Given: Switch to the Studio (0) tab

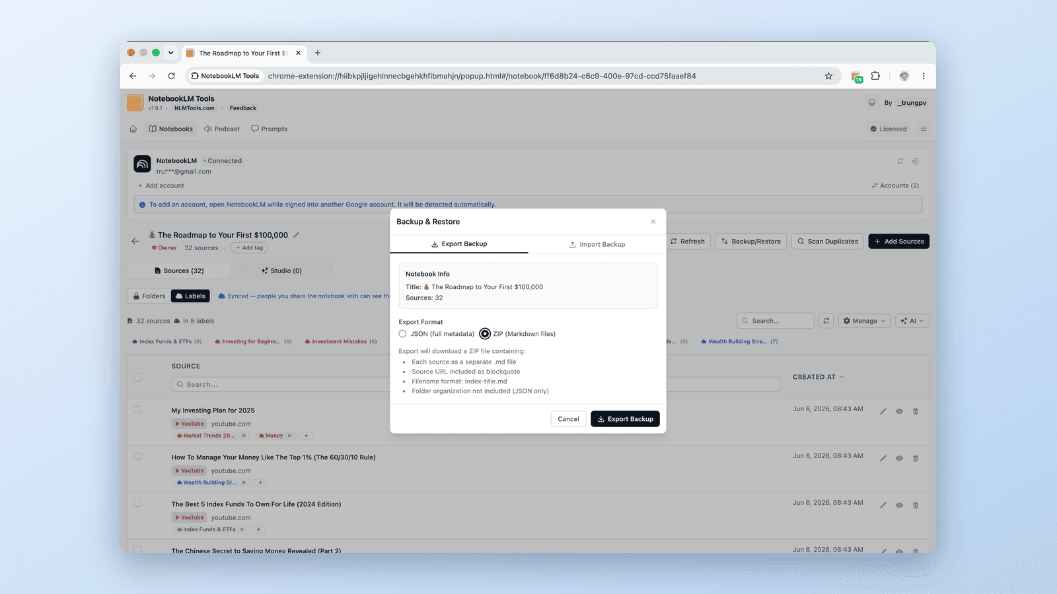Looking at the screenshot, I should (282, 271).
